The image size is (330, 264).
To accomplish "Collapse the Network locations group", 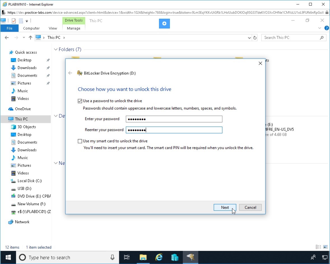I will (x=56, y=163).
